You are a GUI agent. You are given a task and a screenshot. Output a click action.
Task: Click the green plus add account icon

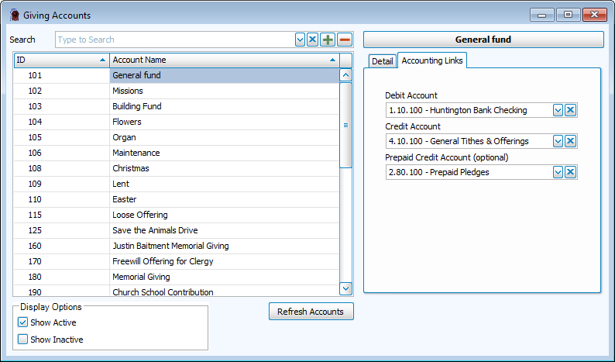328,40
